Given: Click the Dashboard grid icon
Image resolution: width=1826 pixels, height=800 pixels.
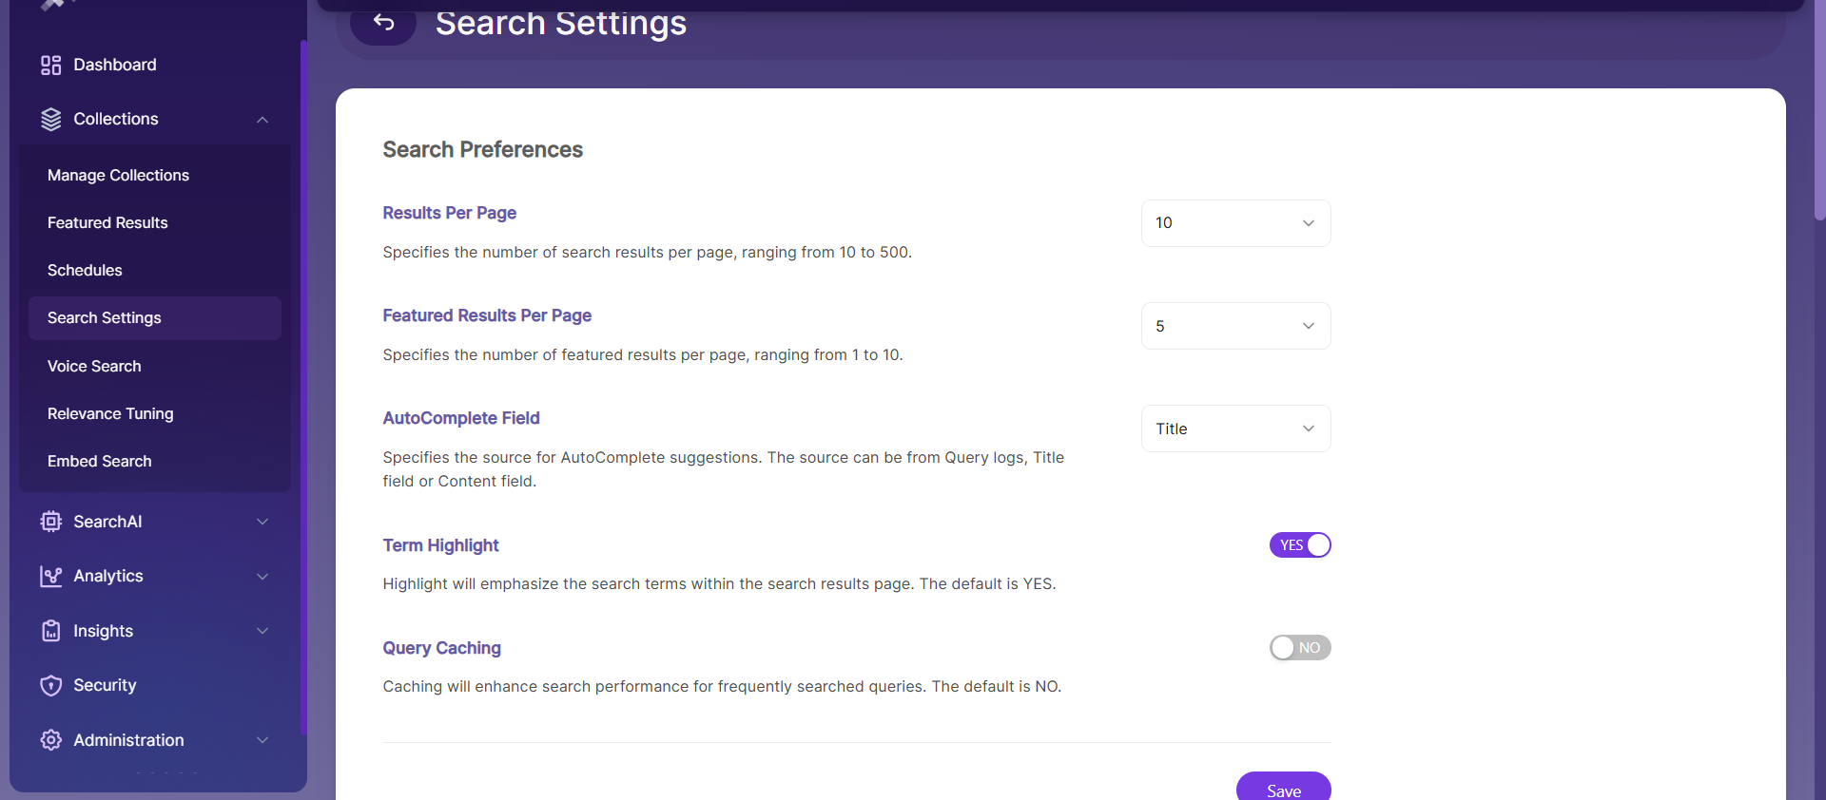Looking at the screenshot, I should click(50, 65).
